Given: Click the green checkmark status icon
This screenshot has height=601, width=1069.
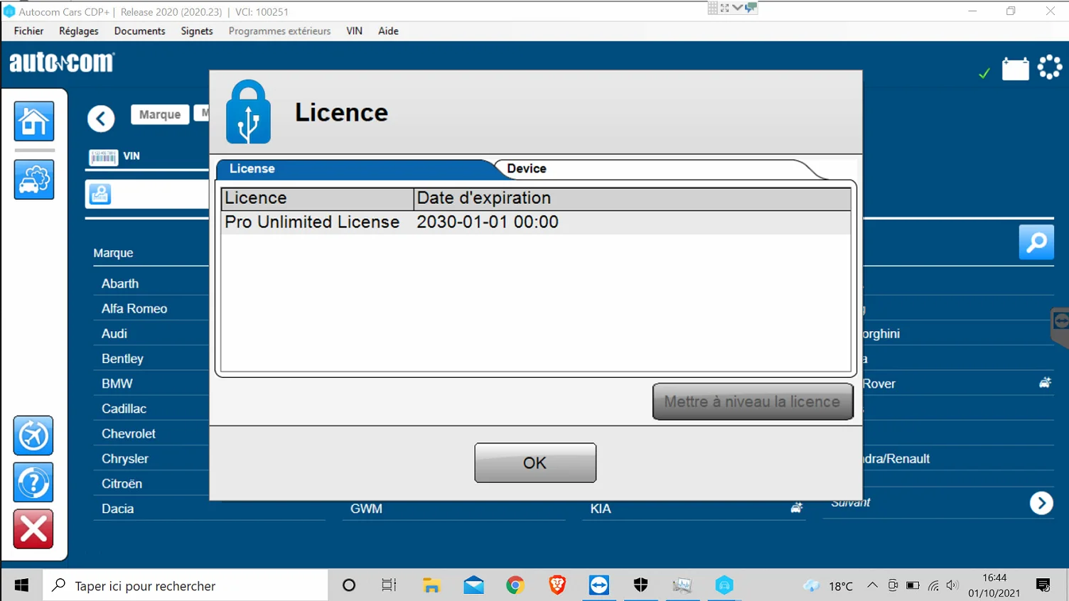Looking at the screenshot, I should click(984, 73).
